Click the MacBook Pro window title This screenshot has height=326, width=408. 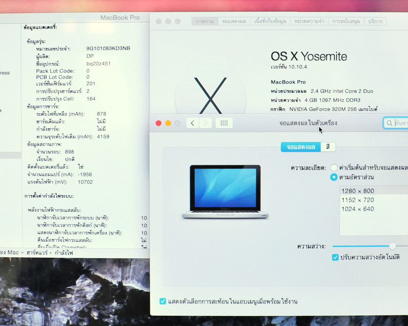coord(120,18)
